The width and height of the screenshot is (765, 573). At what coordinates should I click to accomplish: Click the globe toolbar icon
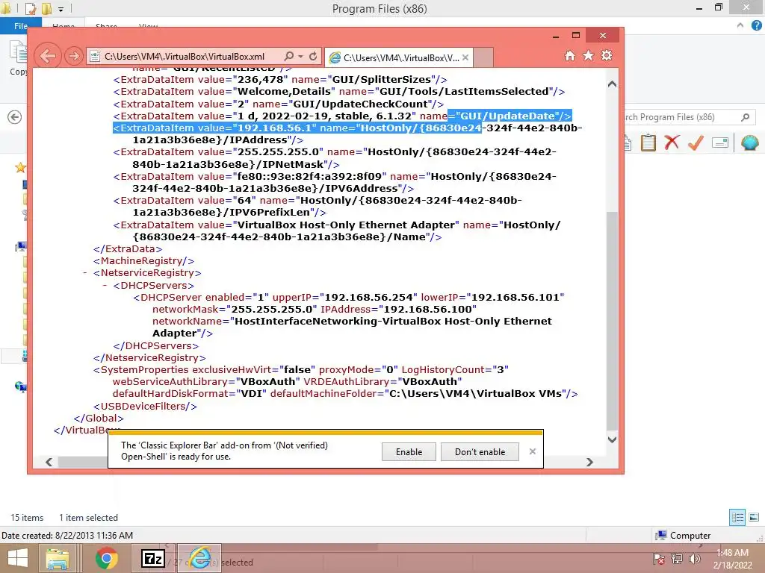coord(750,143)
